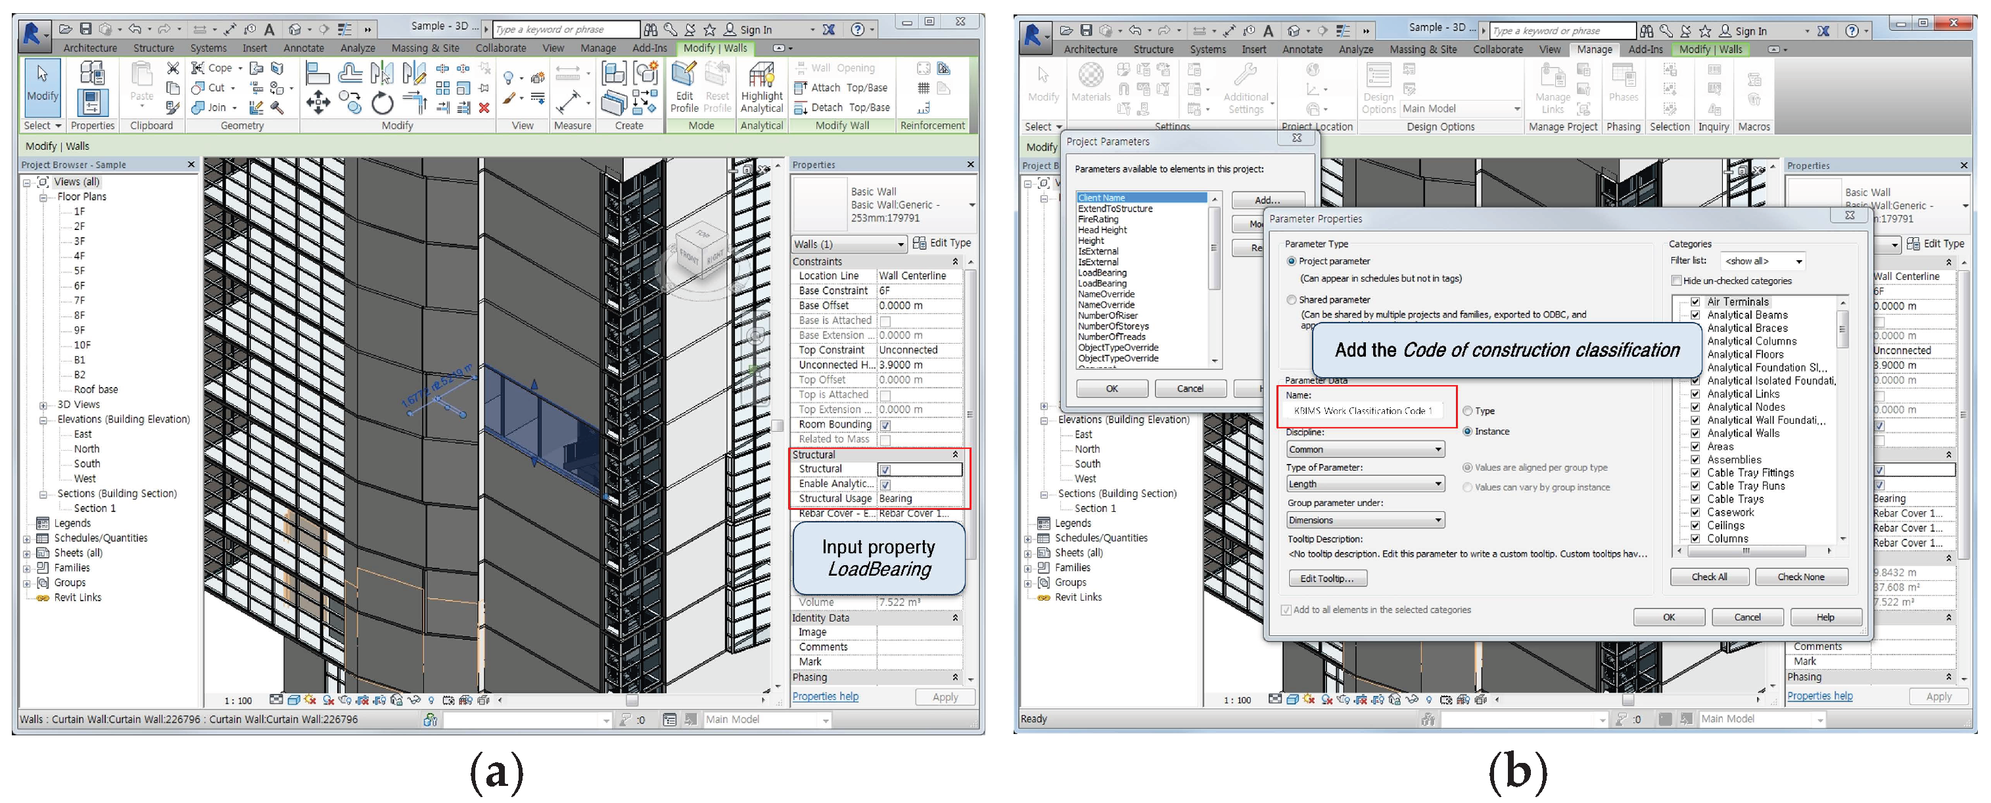Open the Discipline Common dropdown
The width and height of the screenshot is (1991, 803).
click(x=1365, y=449)
